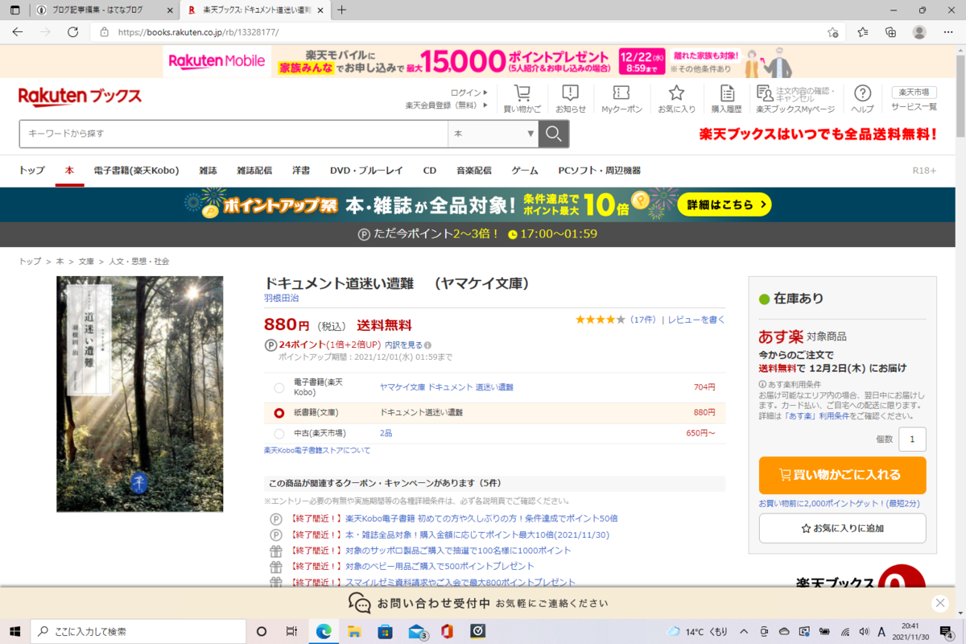966x644 pixels.
Task: Open the (17件) reviews count link
Action: pos(642,320)
